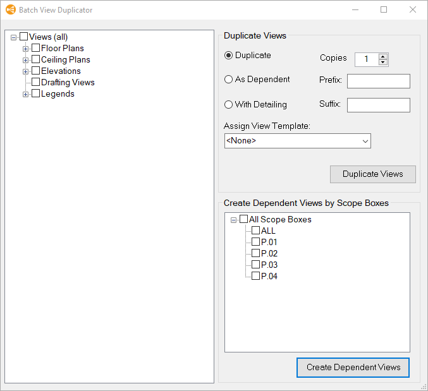Check the P.03 scope box checkbox

pos(256,264)
